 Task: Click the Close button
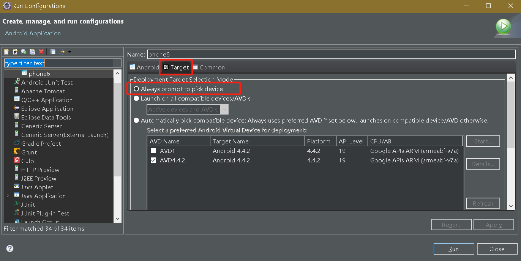(497, 249)
